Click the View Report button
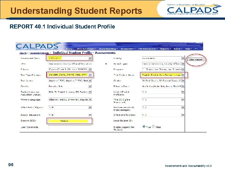The height and width of the screenshot is (169, 225). pyautogui.click(x=196, y=59)
